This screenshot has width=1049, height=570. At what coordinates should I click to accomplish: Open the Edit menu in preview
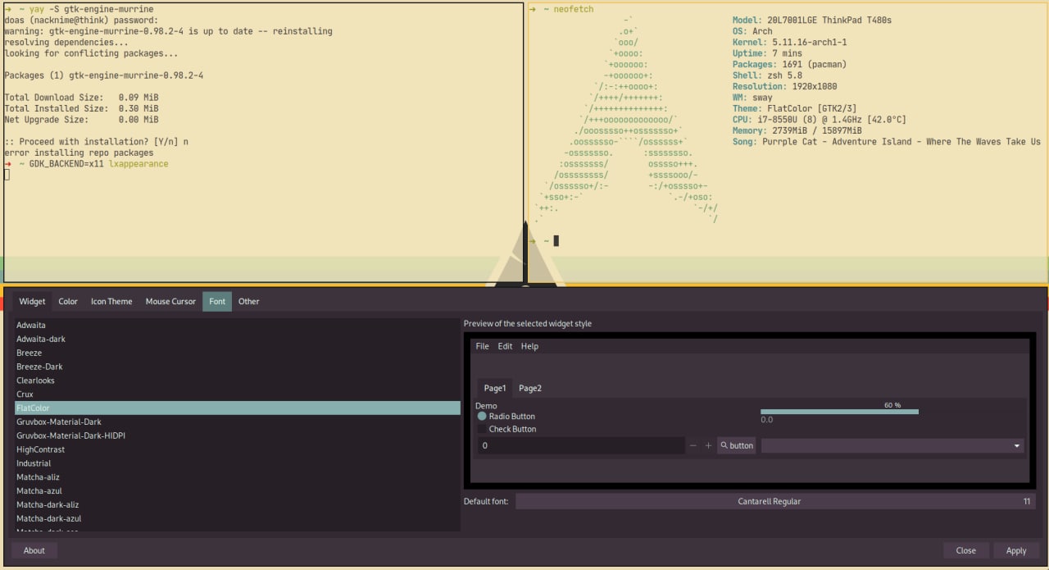pos(505,346)
